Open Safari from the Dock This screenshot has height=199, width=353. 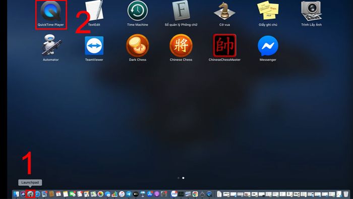point(37,194)
